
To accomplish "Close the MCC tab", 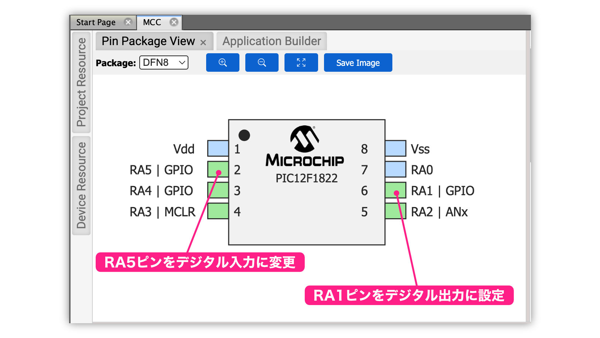I will (174, 22).
